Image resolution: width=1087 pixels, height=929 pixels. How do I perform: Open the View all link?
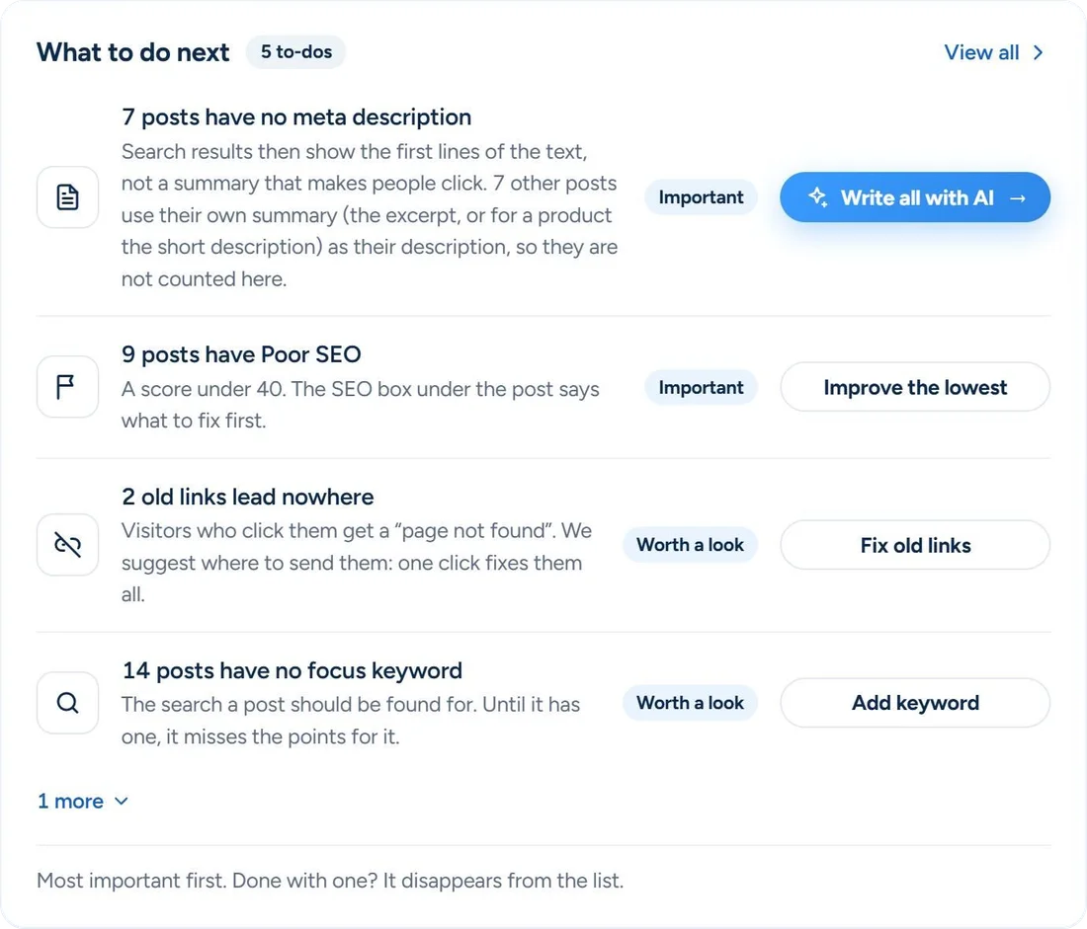[x=994, y=52]
